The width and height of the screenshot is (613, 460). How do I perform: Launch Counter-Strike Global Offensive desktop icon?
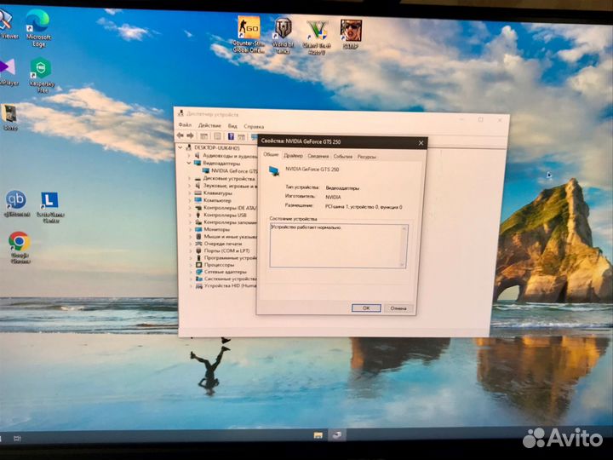point(249,32)
